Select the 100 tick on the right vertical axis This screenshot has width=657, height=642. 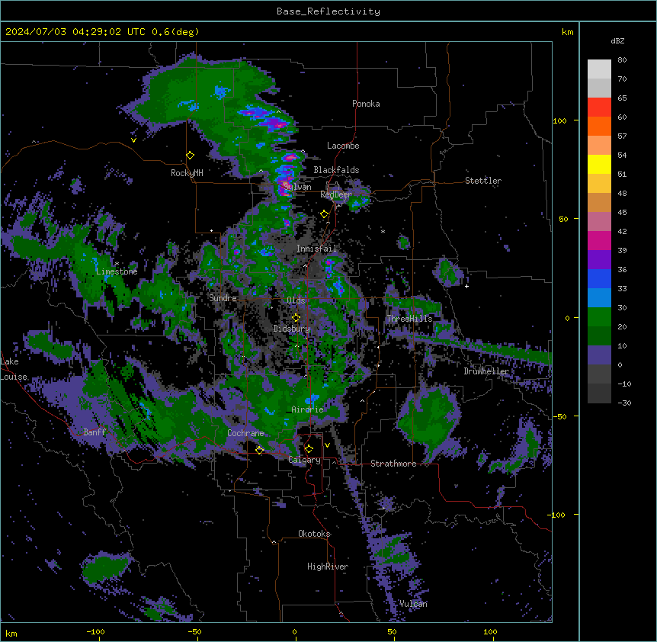559,120
